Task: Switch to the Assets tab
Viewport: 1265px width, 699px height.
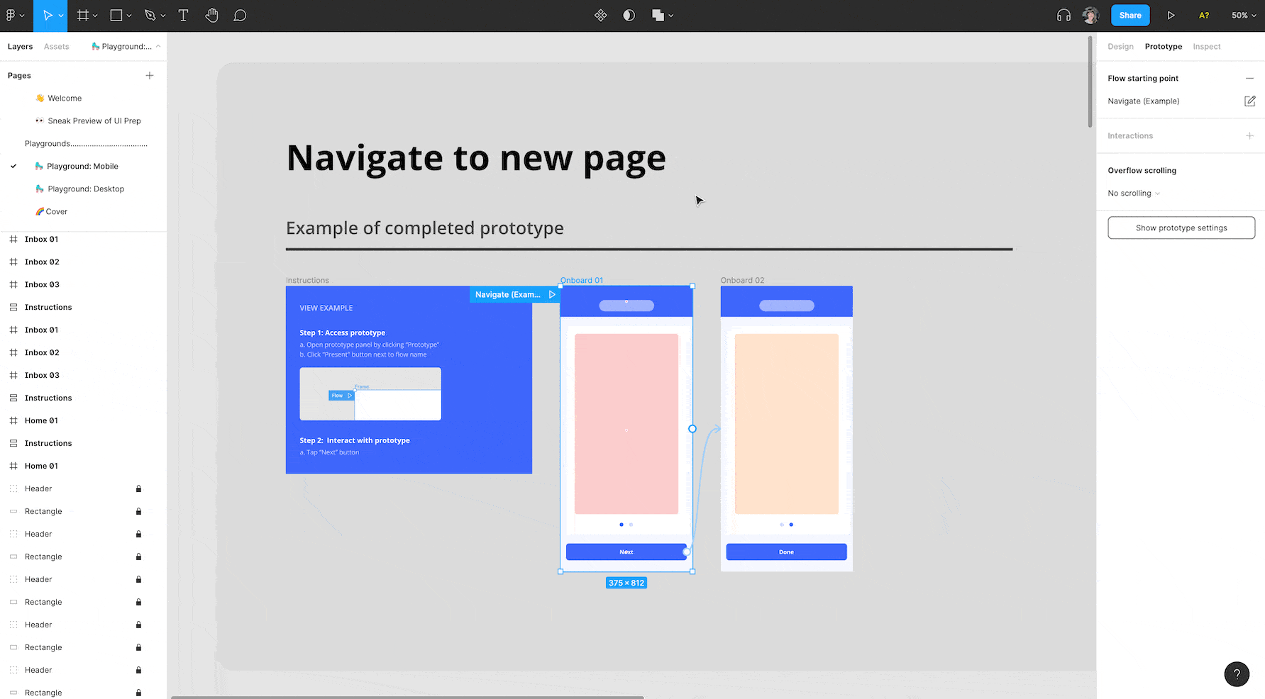Action: (56, 46)
